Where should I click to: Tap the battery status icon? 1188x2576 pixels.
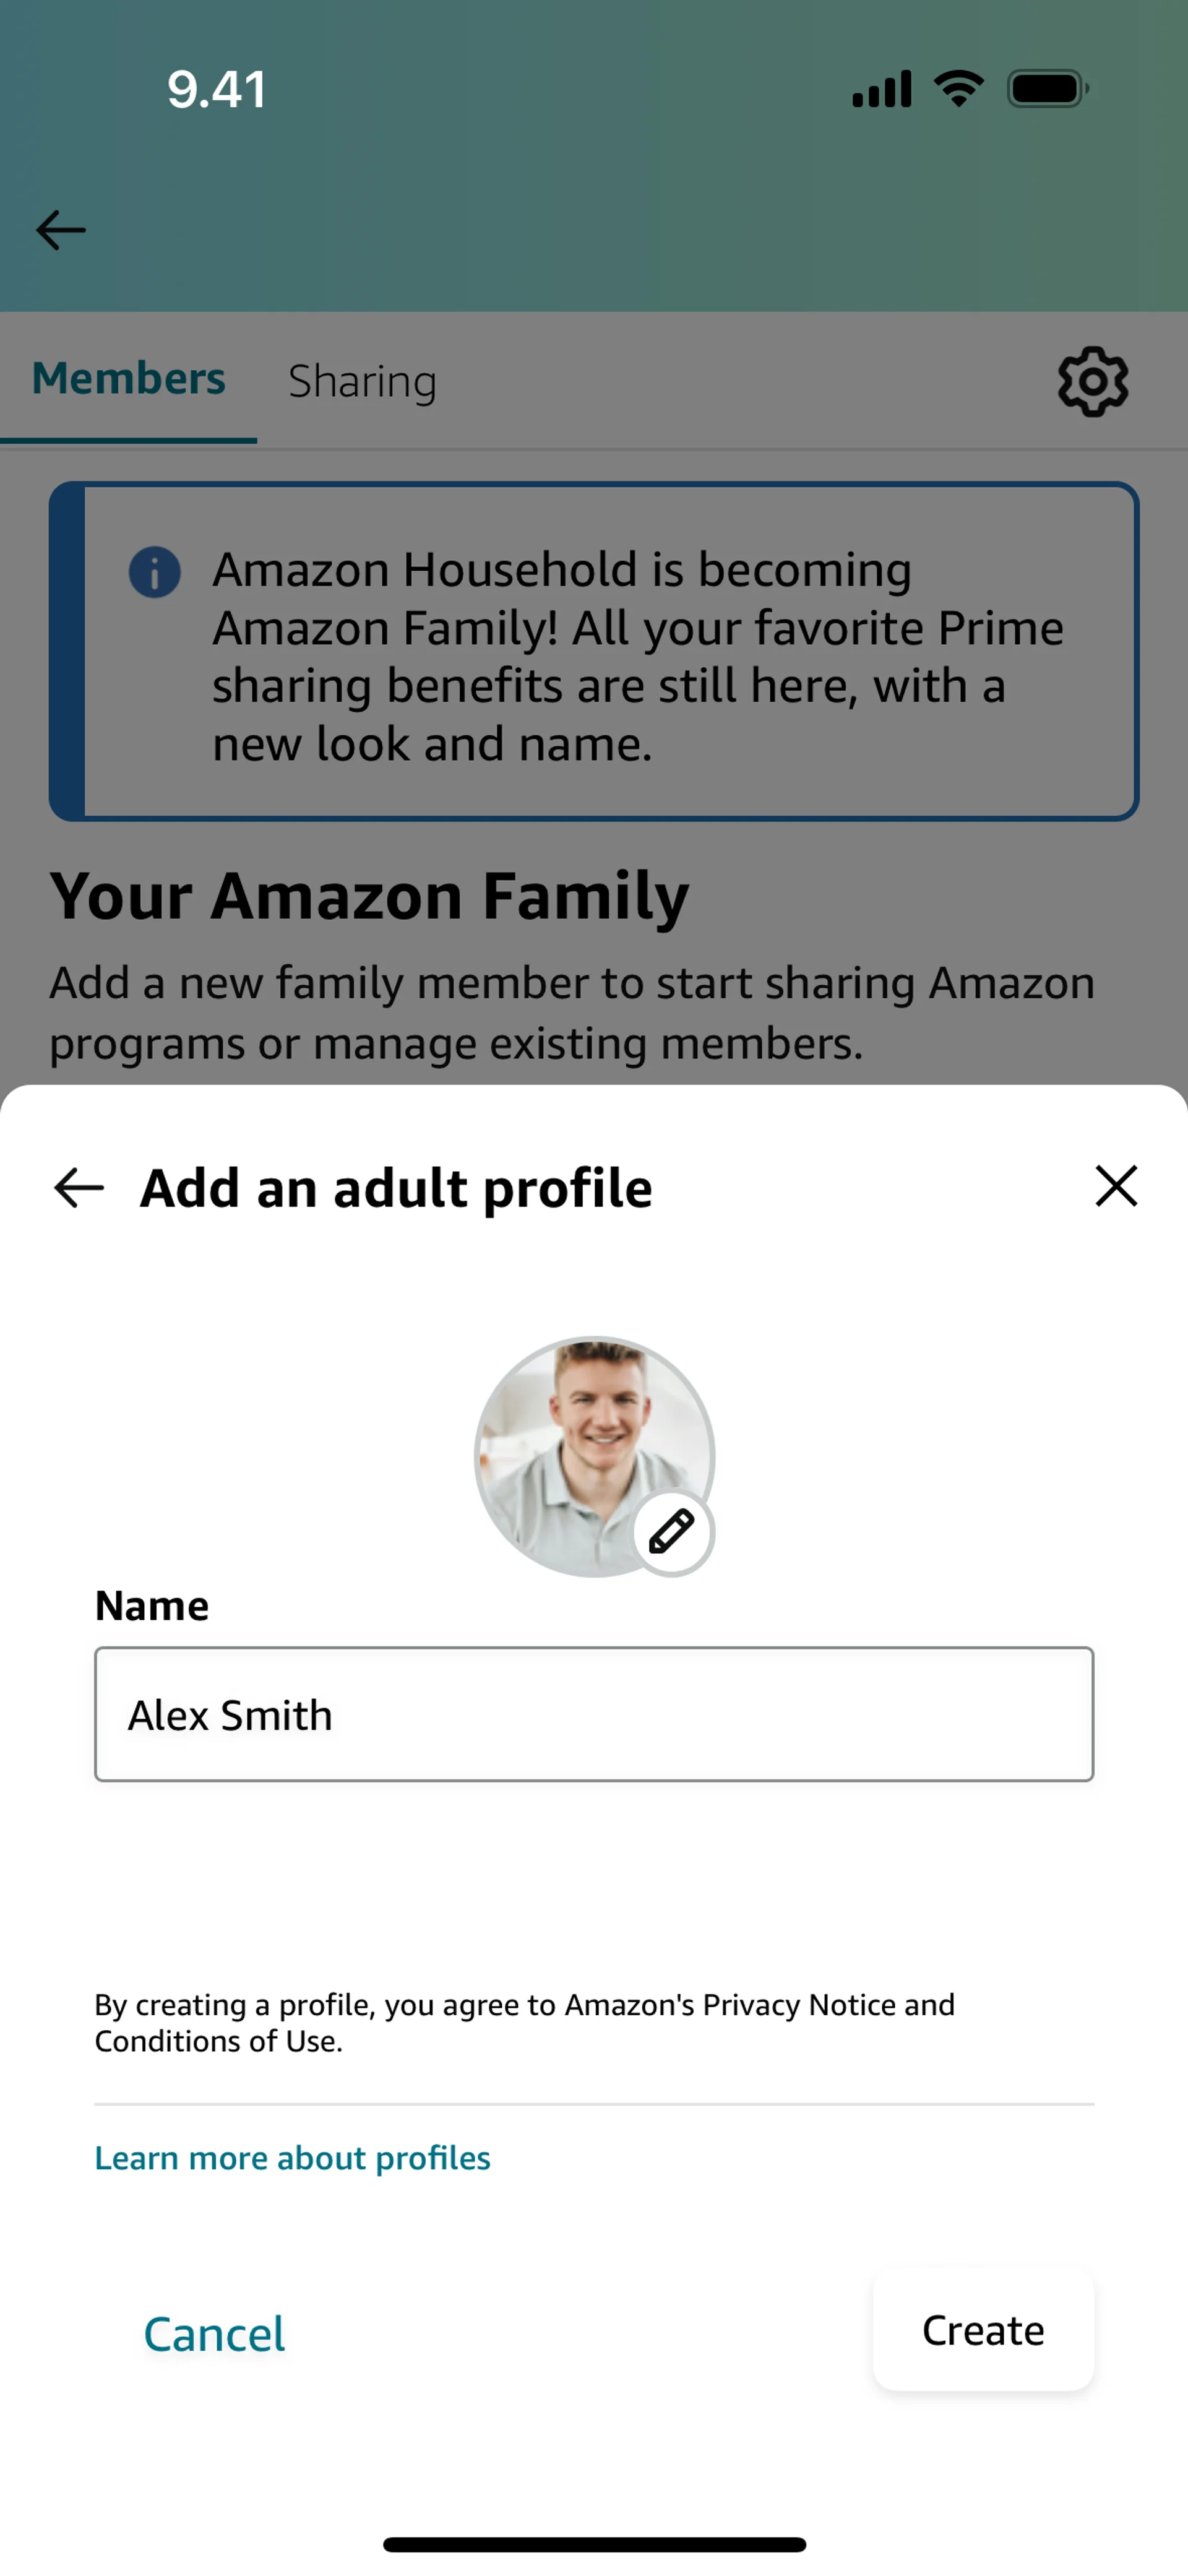[x=1048, y=89]
